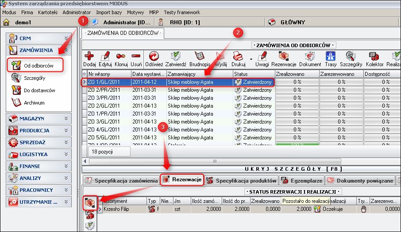Collapse the ZAMÓWIENIA sidebar section
This screenshot has height=232, width=401.
66,50
